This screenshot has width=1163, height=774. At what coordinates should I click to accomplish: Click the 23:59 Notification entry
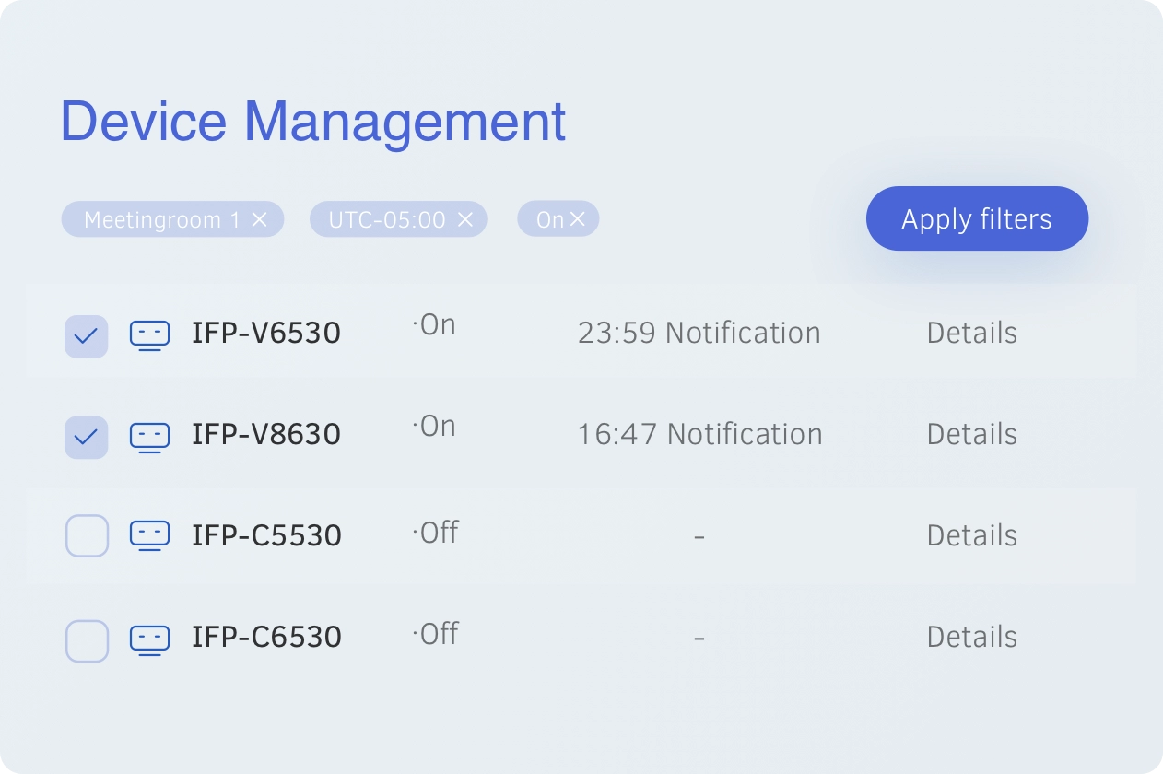tap(699, 333)
